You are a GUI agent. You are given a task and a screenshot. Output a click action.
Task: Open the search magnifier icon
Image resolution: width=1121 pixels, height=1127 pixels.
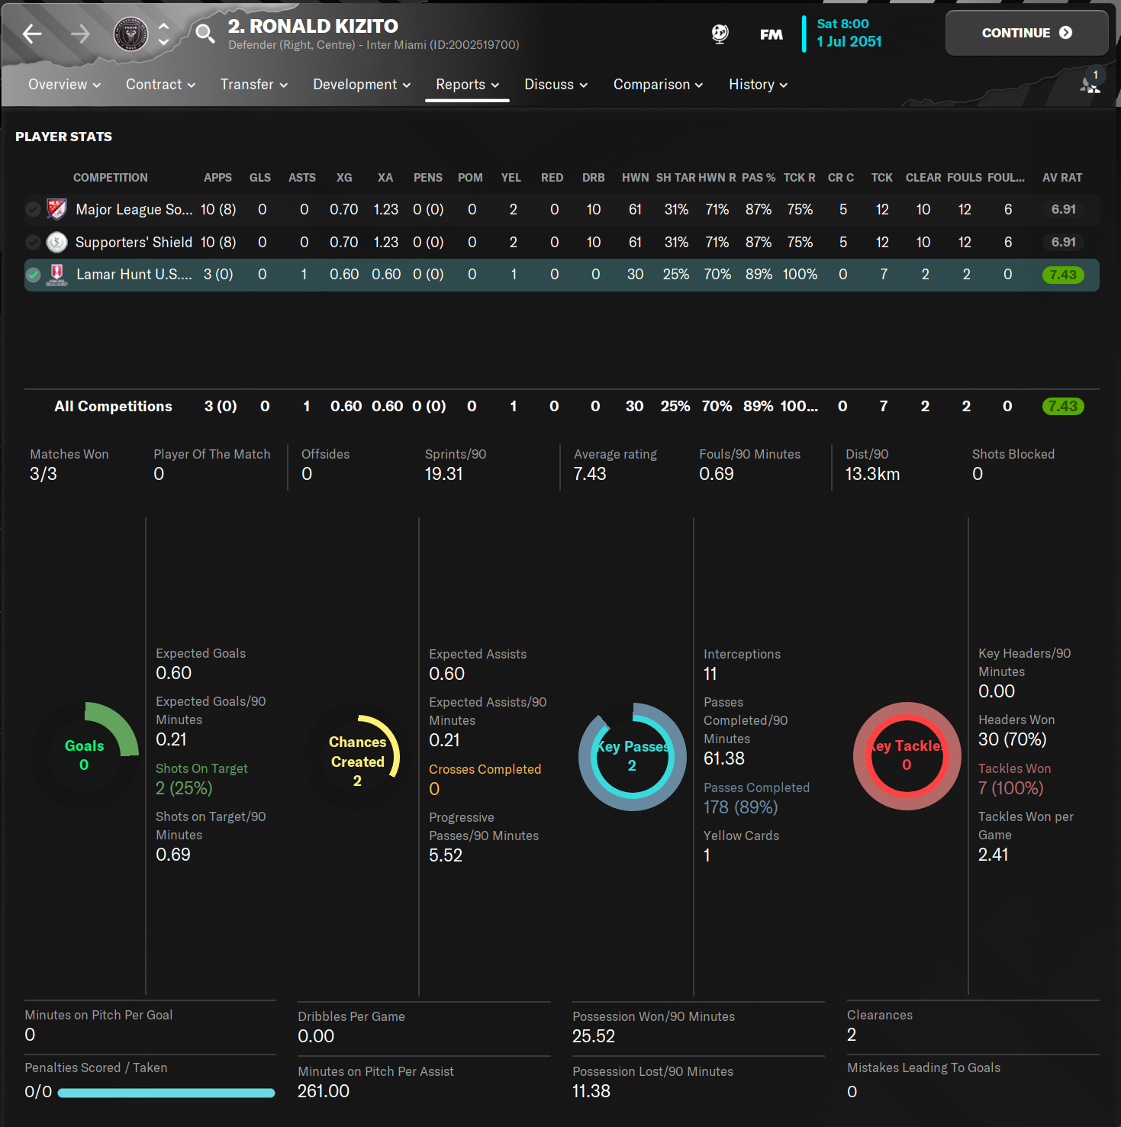click(x=205, y=34)
